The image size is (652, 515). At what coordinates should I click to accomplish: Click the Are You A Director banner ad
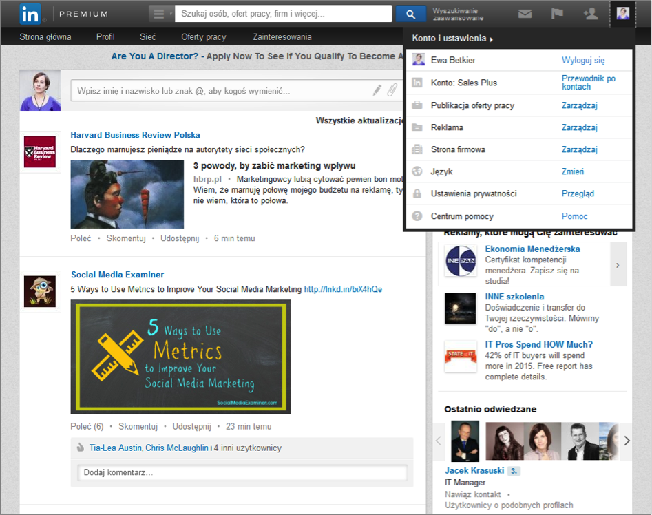[257, 56]
